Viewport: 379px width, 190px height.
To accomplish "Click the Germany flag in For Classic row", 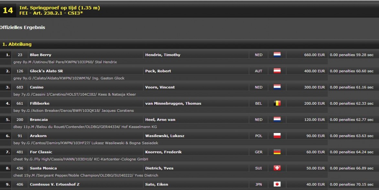I will click(277, 152).
